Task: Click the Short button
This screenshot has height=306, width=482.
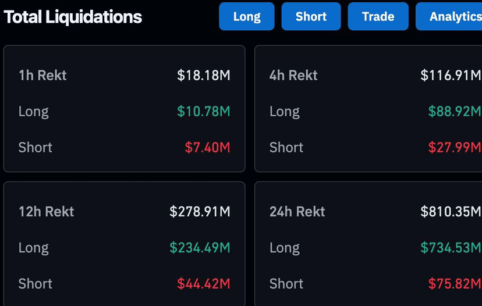Action: (311, 16)
